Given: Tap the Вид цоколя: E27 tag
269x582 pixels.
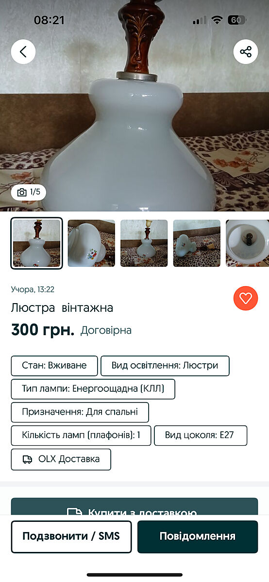Looking at the screenshot, I should tap(201, 436).
